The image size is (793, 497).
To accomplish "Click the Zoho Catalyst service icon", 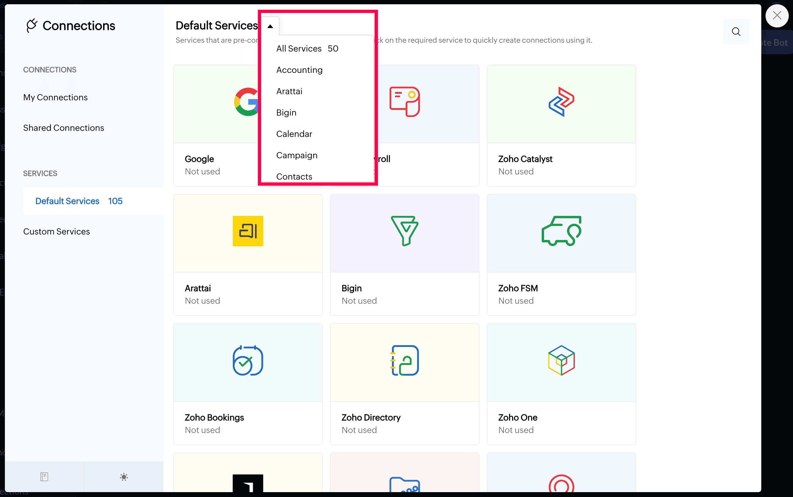I will 561,102.
